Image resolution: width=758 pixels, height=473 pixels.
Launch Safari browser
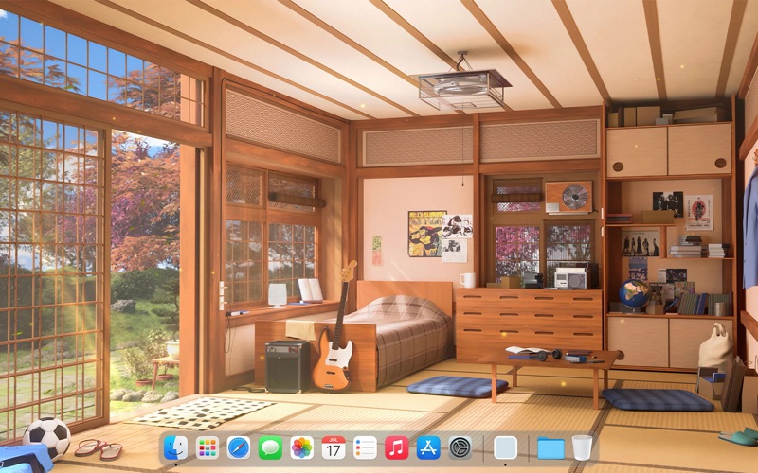[239, 447]
